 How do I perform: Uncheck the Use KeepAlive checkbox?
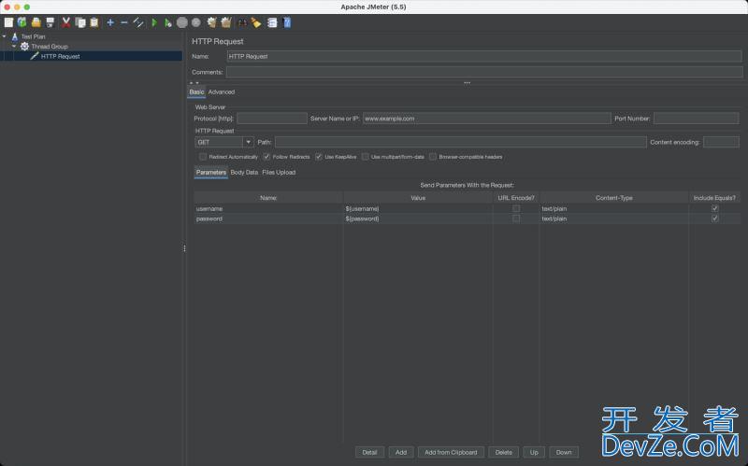pyautogui.click(x=319, y=157)
